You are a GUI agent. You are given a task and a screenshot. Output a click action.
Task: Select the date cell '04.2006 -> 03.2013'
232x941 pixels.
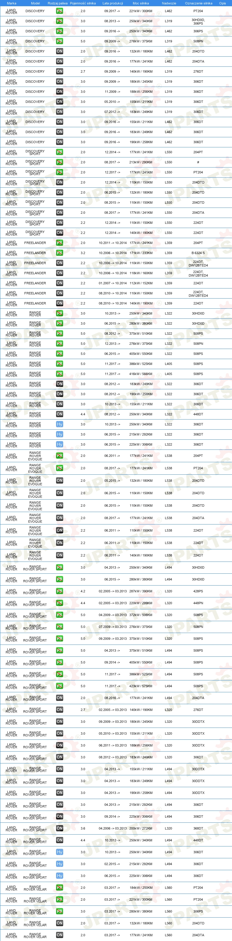point(112,828)
